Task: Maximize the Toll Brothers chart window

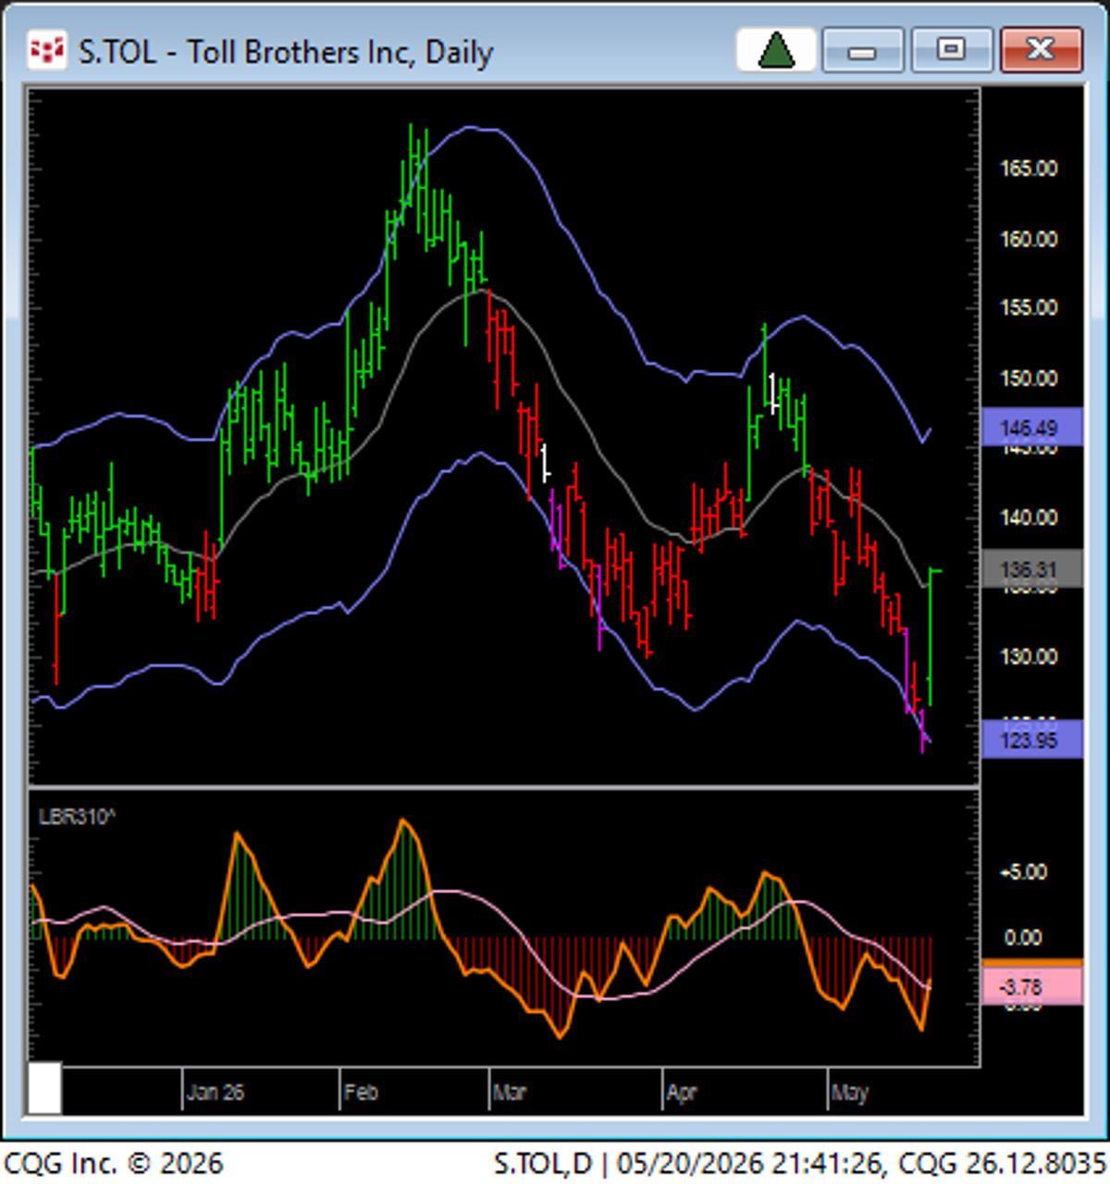Action: pyautogui.click(x=951, y=50)
